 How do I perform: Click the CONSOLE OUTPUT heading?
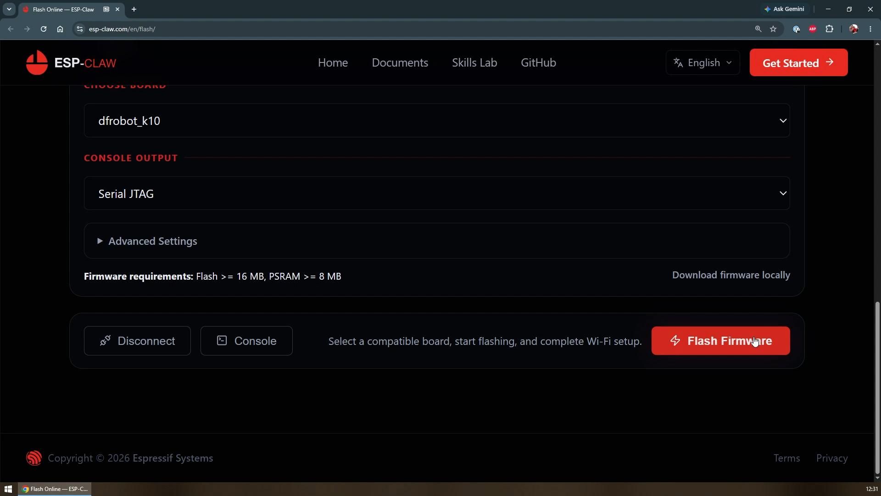(x=131, y=158)
